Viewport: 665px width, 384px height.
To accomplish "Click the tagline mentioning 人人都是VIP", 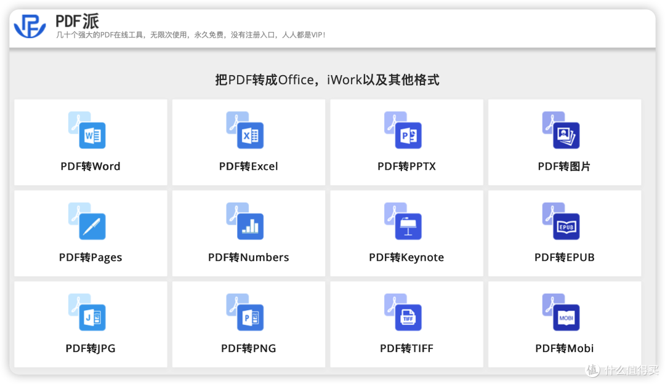I will [191, 34].
